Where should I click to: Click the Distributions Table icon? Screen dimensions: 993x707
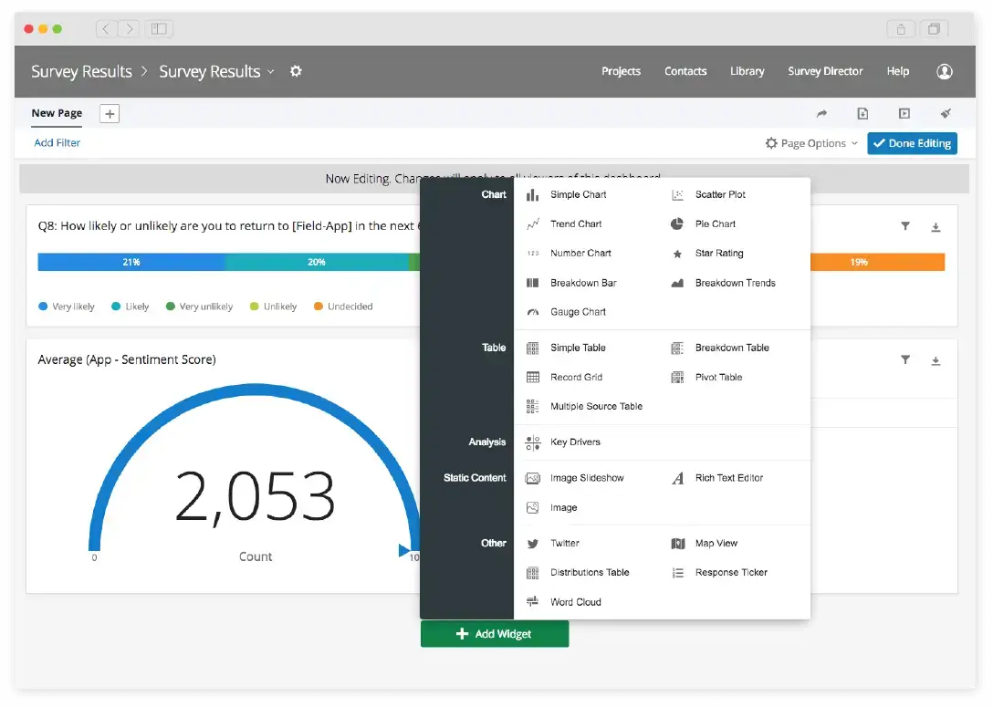(533, 573)
